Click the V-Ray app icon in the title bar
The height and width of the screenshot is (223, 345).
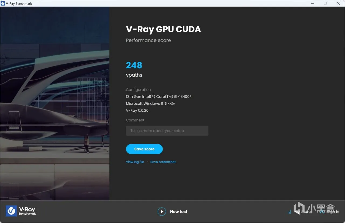click(3, 4)
